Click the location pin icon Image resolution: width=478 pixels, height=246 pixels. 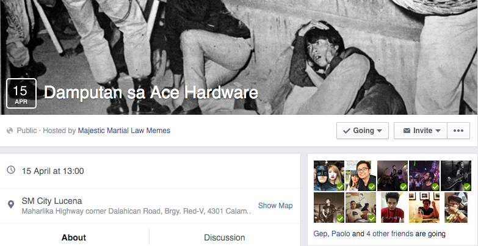pos(11,204)
